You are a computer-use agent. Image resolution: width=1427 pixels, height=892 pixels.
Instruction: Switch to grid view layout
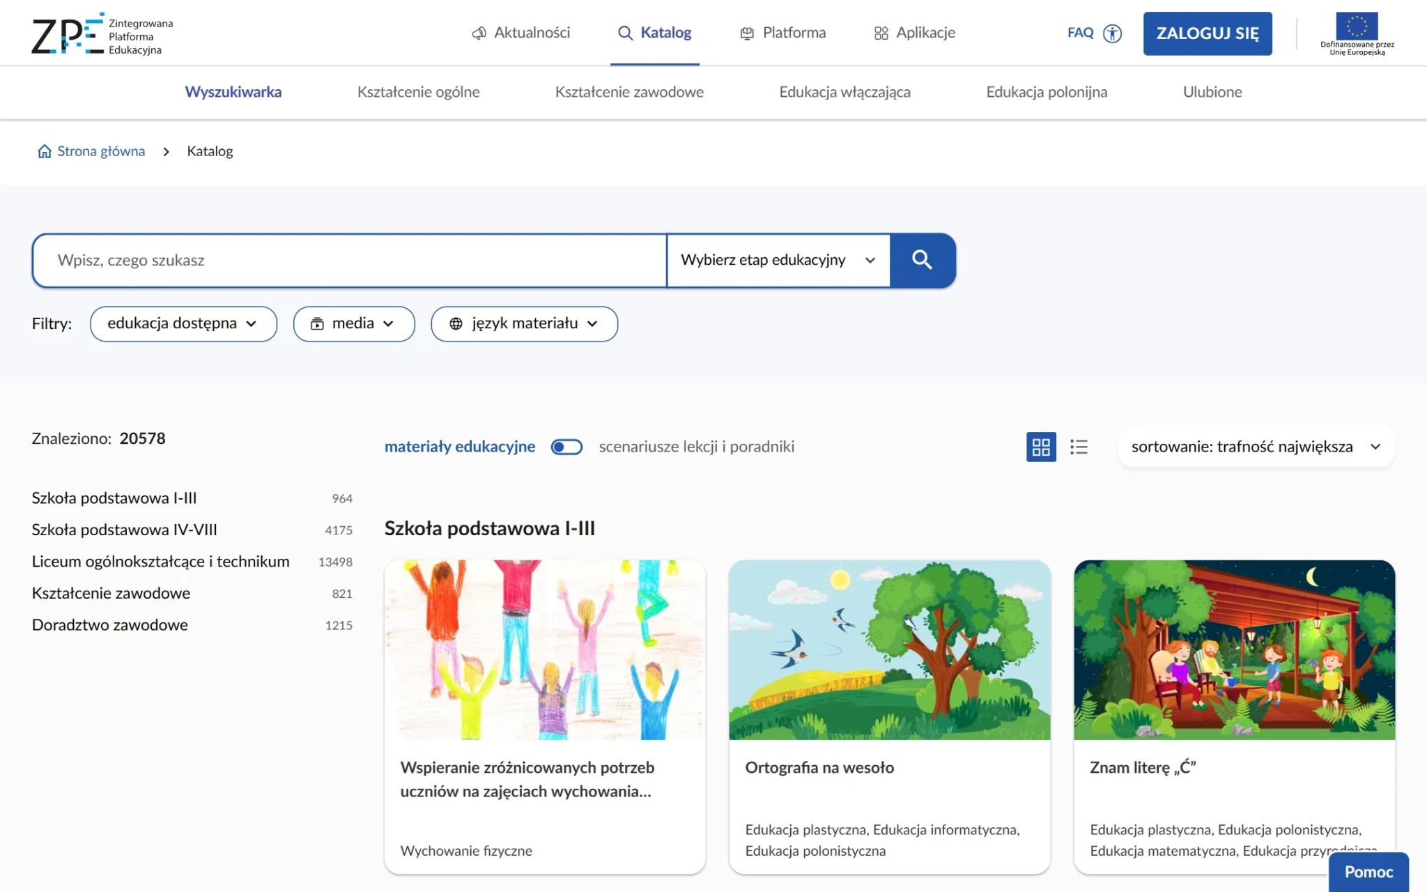tap(1041, 447)
